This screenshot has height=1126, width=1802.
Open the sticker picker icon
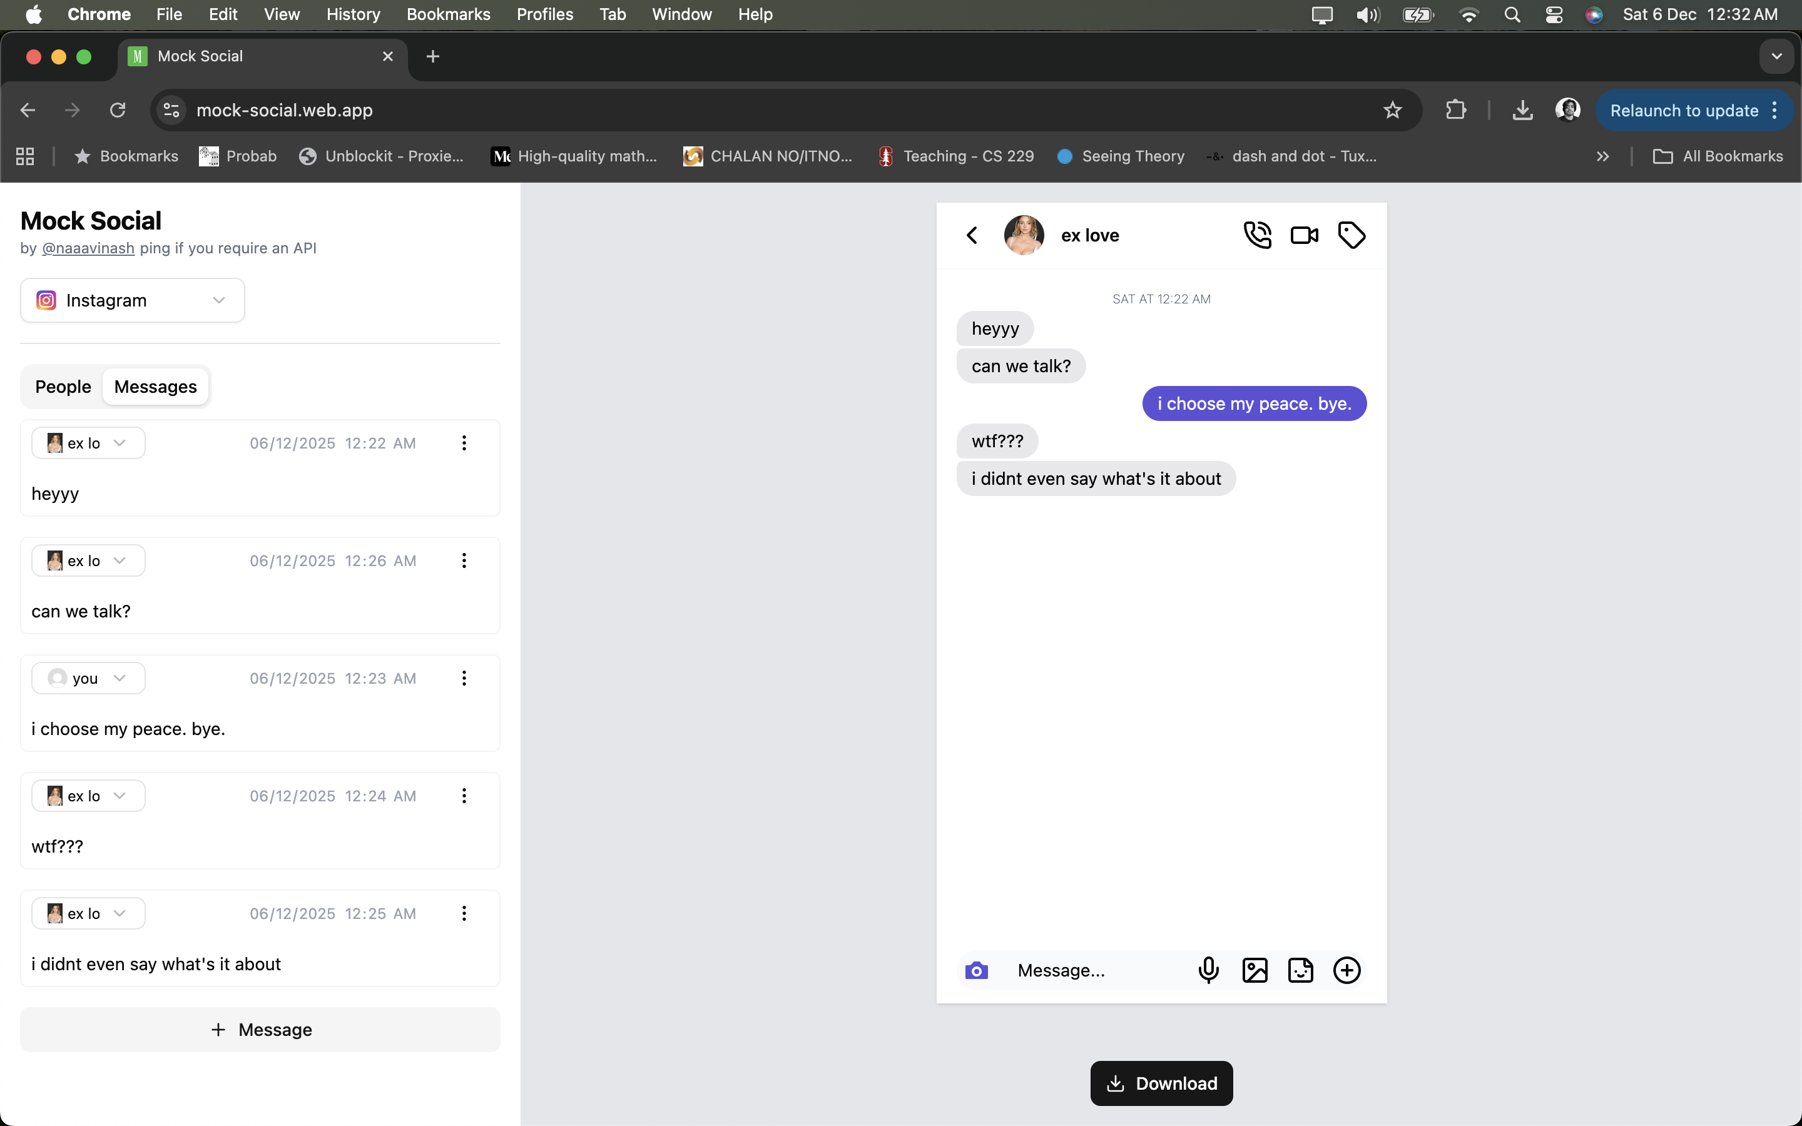[1300, 970]
